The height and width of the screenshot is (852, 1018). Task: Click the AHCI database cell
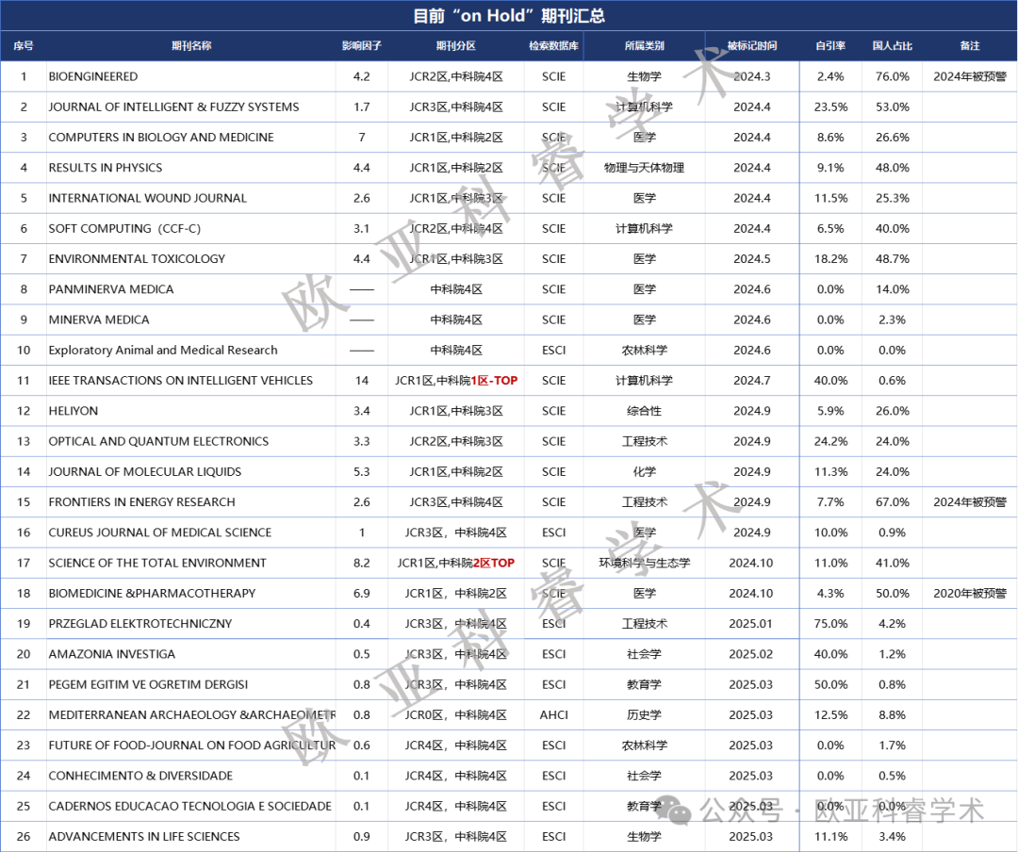554,715
